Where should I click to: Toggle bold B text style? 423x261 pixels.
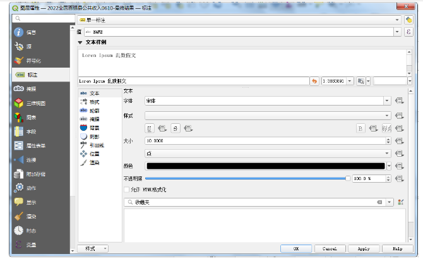(x=360, y=128)
